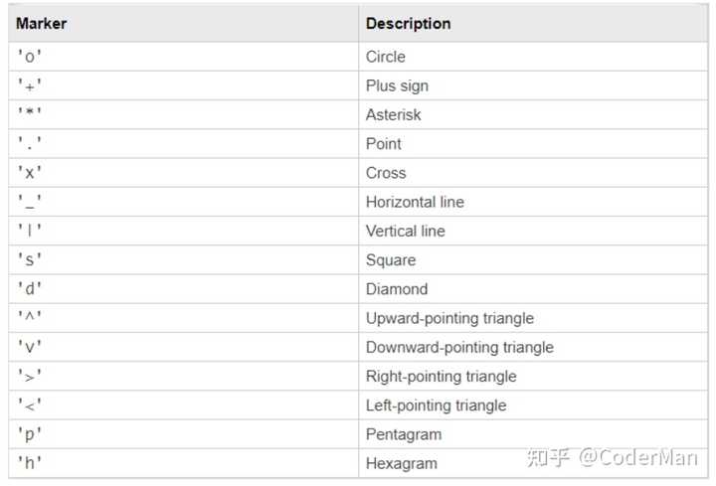Select the '+' marker code cell
This screenshot has width=716, height=486.
pyautogui.click(x=29, y=85)
